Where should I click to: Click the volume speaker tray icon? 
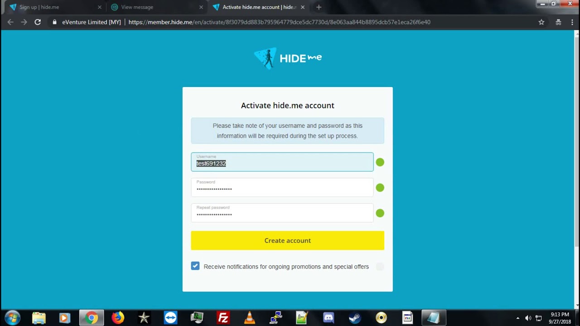coord(528,318)
